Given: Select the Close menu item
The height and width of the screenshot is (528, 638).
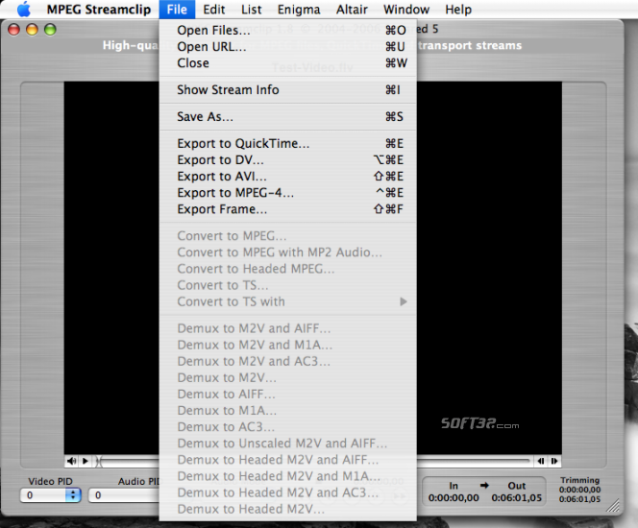Looking at the screenshot, I should [287, 63].
